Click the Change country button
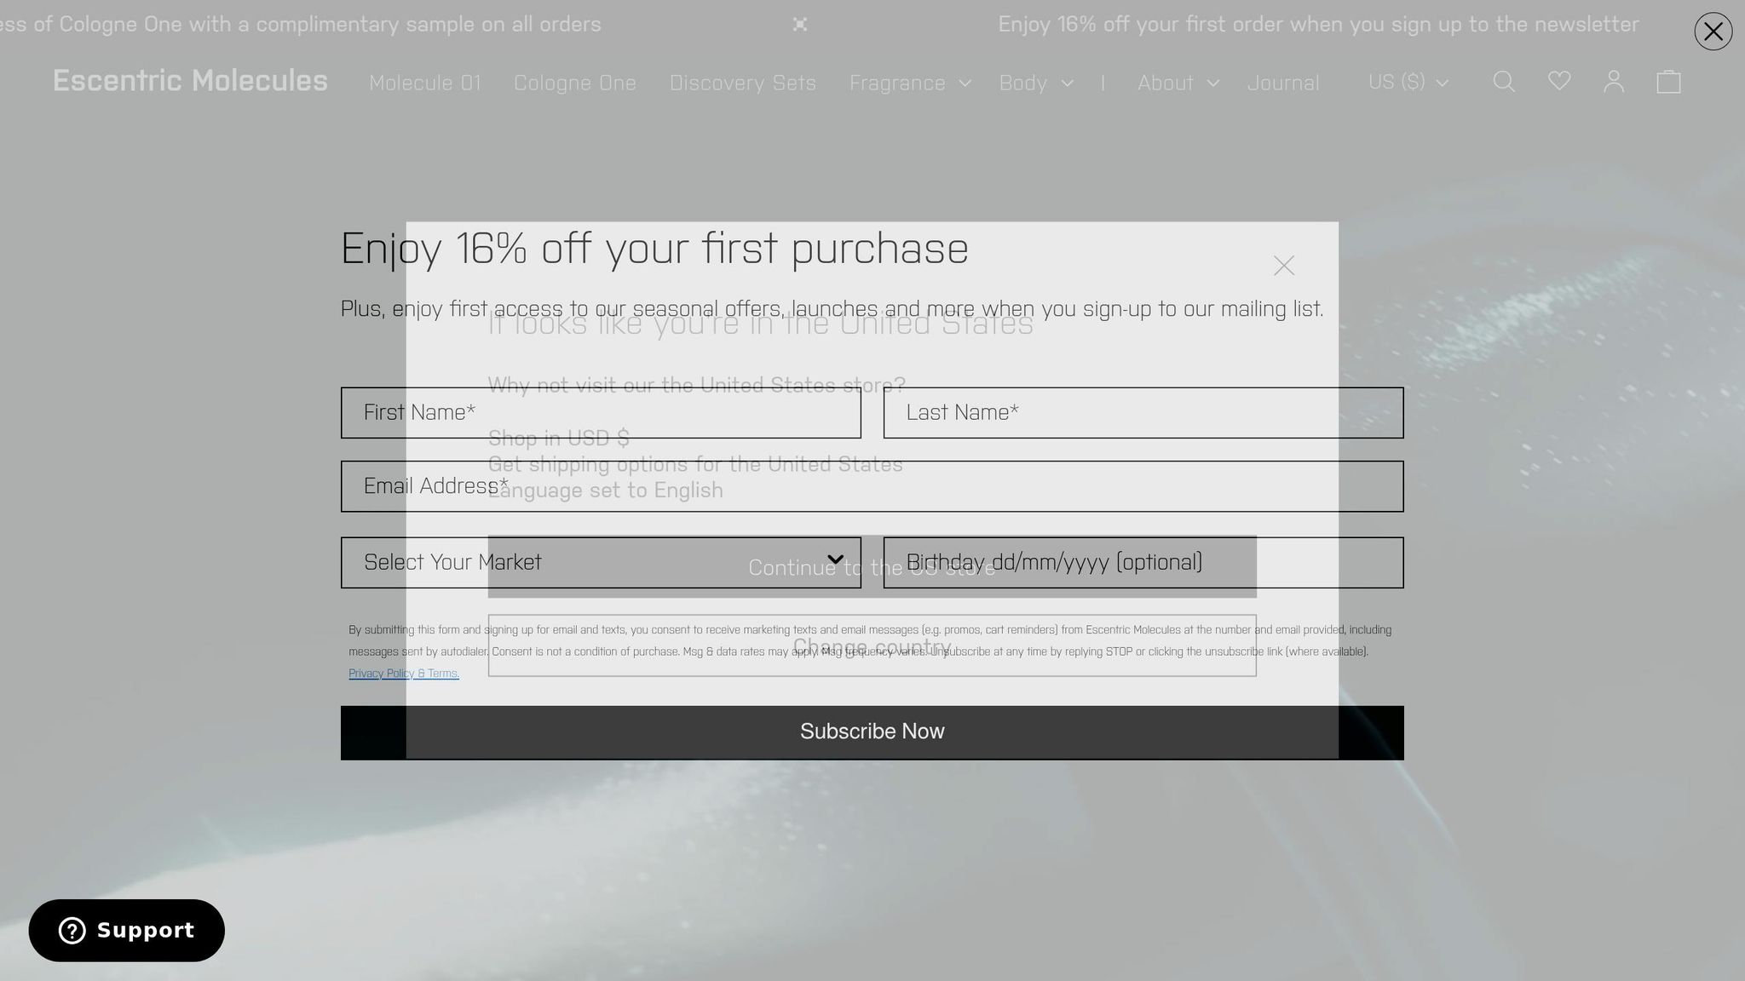 872,646
